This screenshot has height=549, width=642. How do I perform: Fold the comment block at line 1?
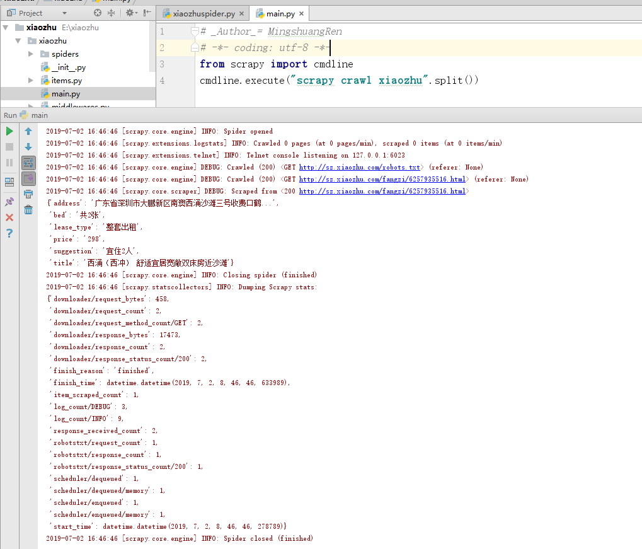[195, 31]
